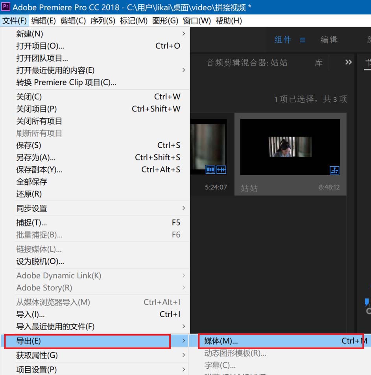Open the 图形(G) menu
Image resolution: width=371 pixels, height=375 pixels.
click(x=165, y=21)
